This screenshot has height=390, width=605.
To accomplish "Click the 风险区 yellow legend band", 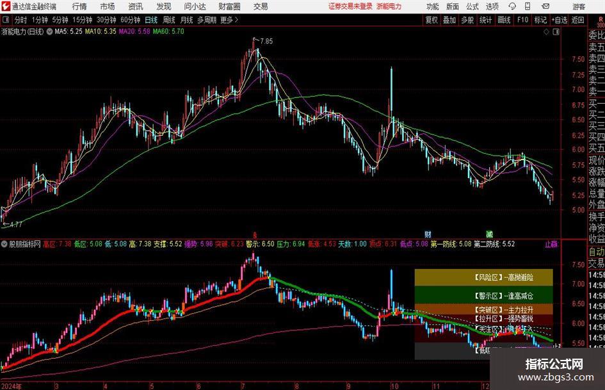I will (484, 278).
